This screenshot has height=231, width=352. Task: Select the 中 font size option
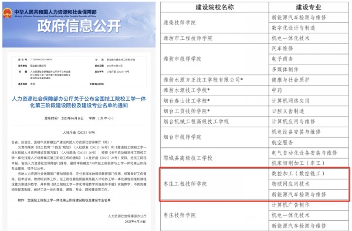105,118
